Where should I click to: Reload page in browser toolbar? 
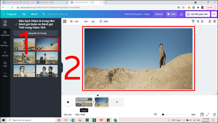pos(12,7)
